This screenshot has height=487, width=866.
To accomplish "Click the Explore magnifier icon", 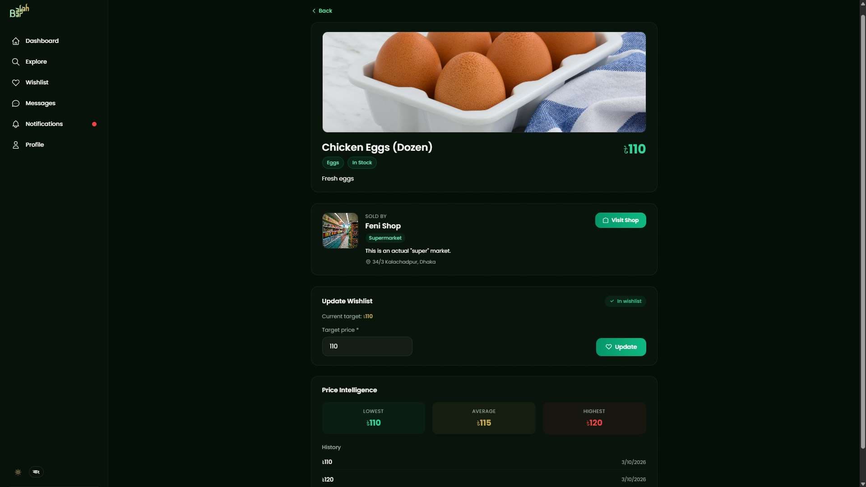I will click(16, 62).
